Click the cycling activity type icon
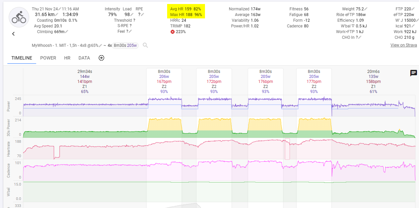This screenshot has width=419, height=208. [x=19, y=17]
